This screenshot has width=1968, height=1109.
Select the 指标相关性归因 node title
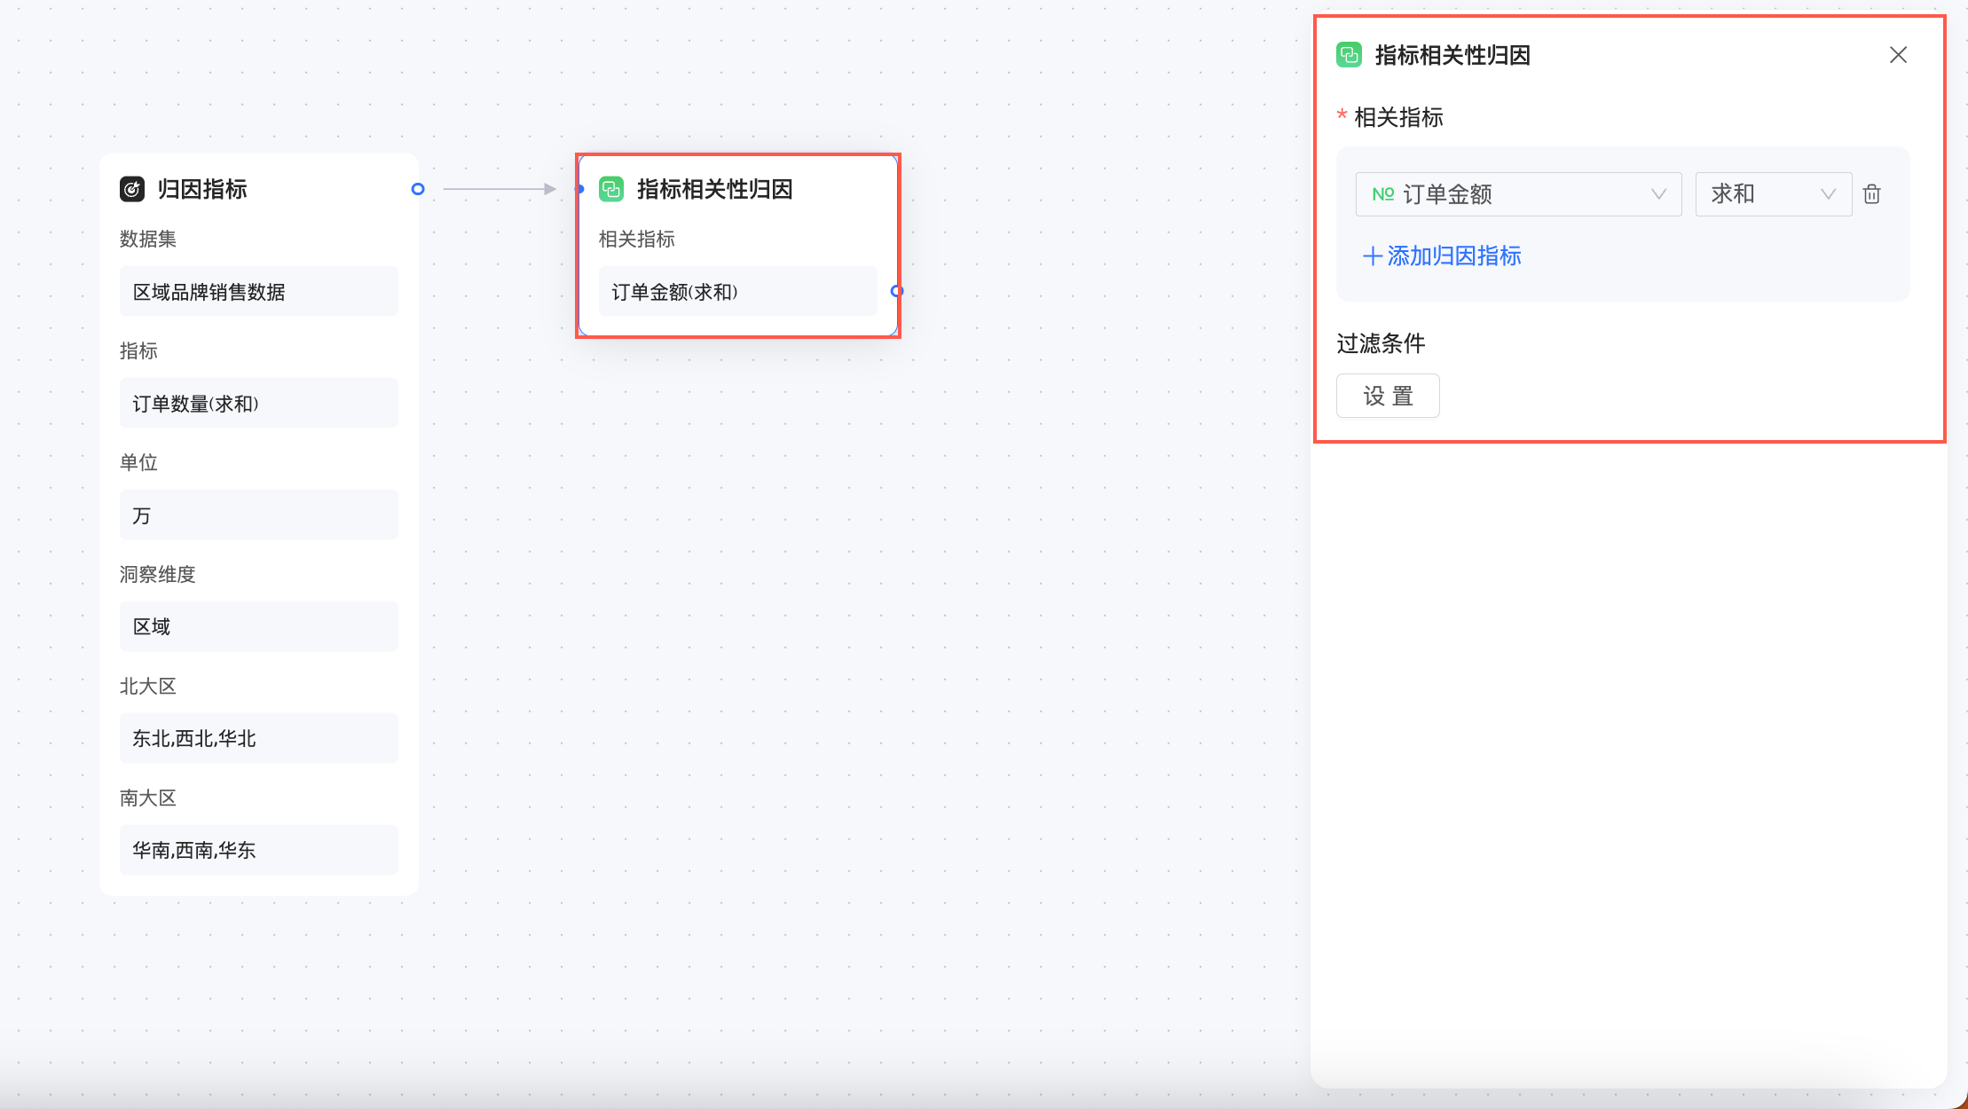click(x=714, y=189)
